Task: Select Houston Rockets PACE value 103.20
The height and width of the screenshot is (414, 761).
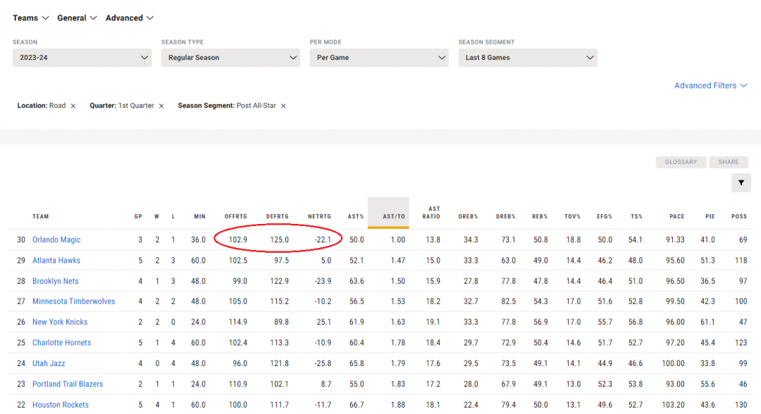Action: click(x=673, y=405)
